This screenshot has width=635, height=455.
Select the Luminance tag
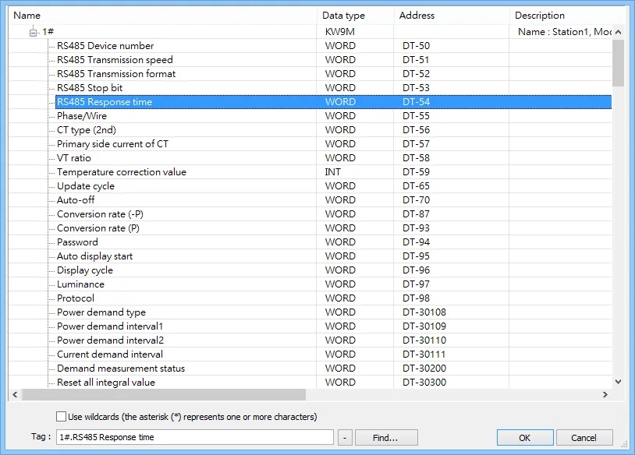tap(80, 284)
